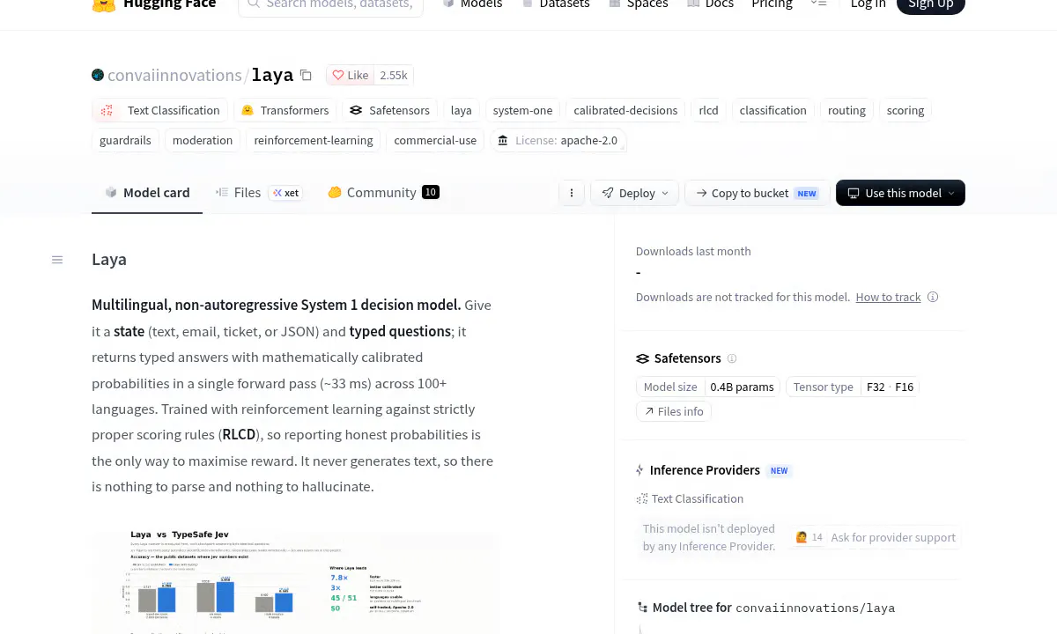The width and height of the screenshot is (1057, 634).
Task: Click the License apache-2.0 tag
Action: [x=558, y=140]
